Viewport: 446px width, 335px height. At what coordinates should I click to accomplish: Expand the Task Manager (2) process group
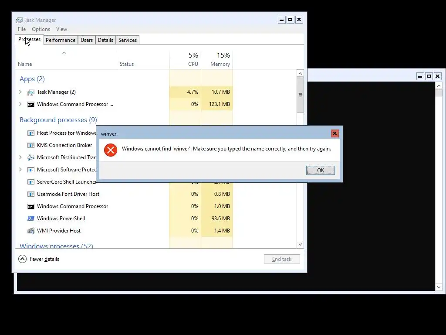coord(20,92)
